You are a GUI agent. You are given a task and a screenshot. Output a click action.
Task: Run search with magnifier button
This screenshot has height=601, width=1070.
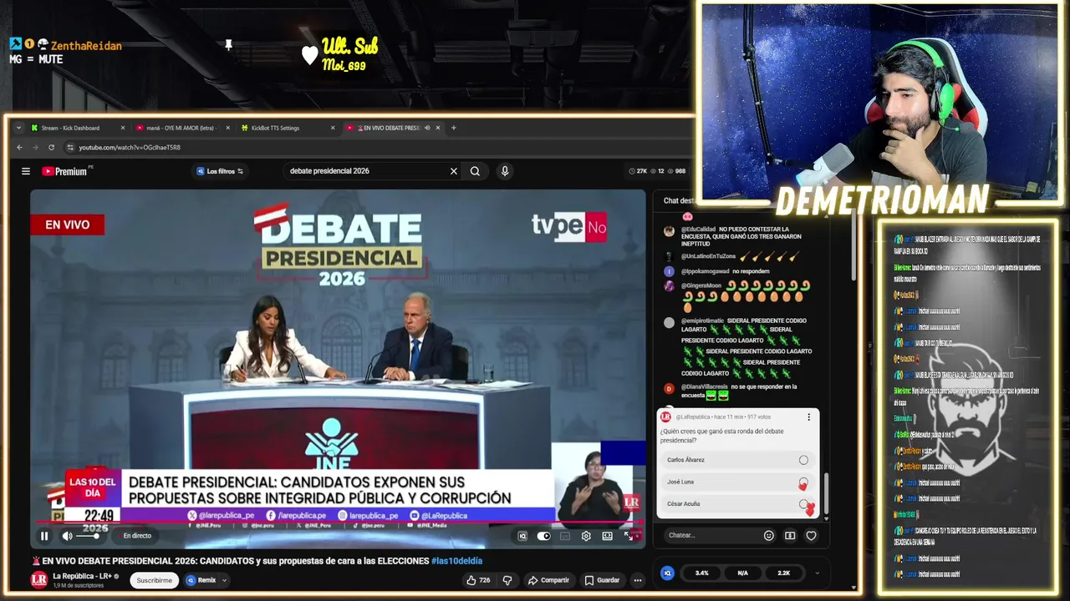(475, 171)
